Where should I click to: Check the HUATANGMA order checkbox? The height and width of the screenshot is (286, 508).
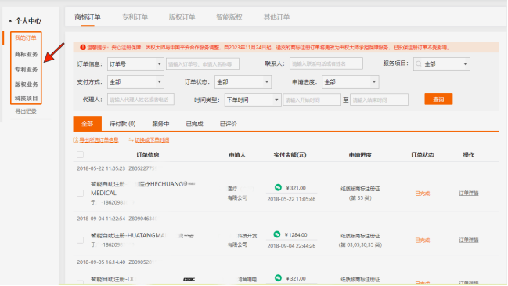coord(80,241)
